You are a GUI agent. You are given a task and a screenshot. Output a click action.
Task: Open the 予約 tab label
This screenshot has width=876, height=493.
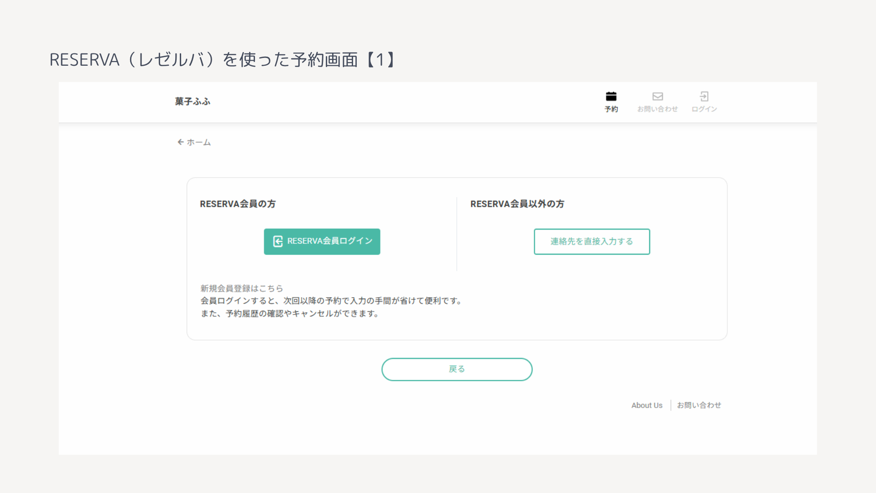611,109
